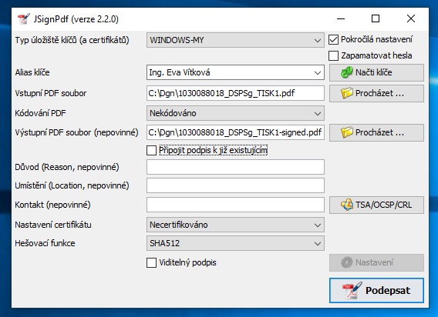Enable the Viditelný podpis checkbox
Image resolution: width=438 pixels, height=317 pixels.
(151, 262)
